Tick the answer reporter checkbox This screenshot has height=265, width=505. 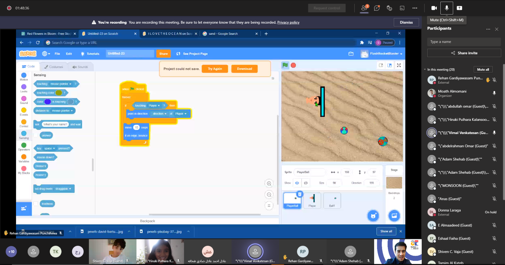36,135
